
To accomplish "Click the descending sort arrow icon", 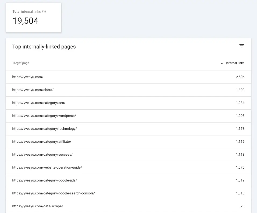I will 222,63.
